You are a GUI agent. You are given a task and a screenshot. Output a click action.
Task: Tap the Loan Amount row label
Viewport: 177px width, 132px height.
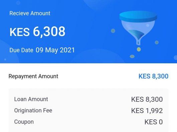point(31,99)
